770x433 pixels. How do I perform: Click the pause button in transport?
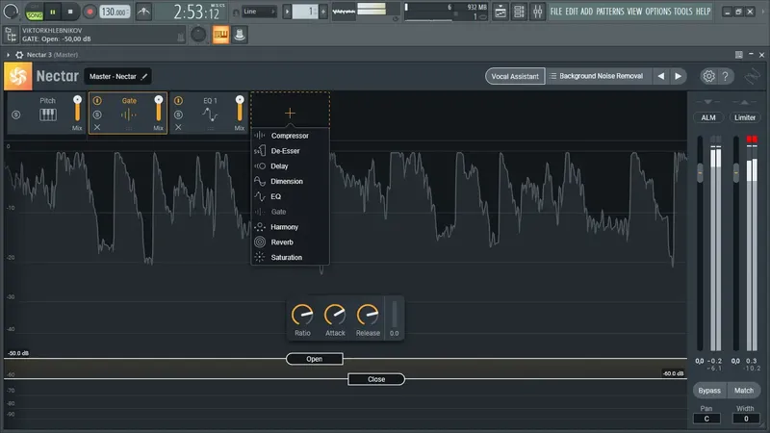point(53,12)
